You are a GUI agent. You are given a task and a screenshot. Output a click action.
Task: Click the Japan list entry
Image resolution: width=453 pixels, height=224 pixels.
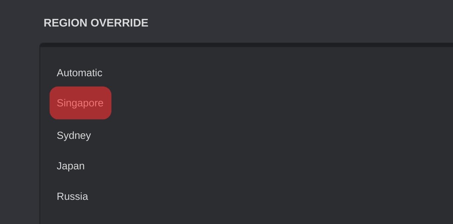71,166
